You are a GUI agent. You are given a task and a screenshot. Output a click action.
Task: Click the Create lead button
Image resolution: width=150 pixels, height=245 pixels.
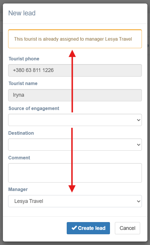pos(88,228)
